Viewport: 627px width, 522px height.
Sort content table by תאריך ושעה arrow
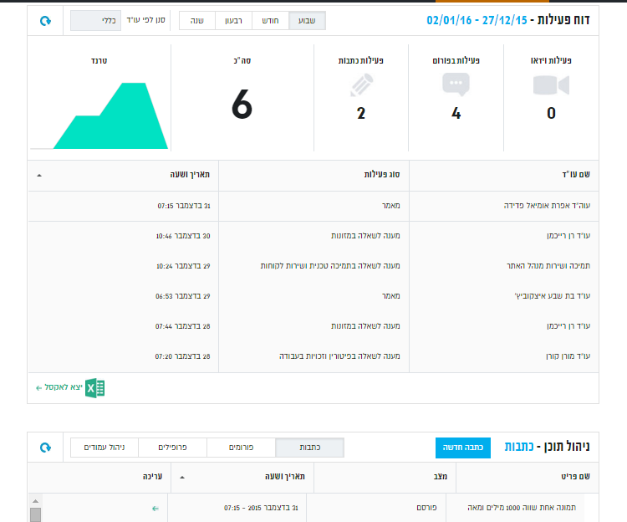click(182, 477)
